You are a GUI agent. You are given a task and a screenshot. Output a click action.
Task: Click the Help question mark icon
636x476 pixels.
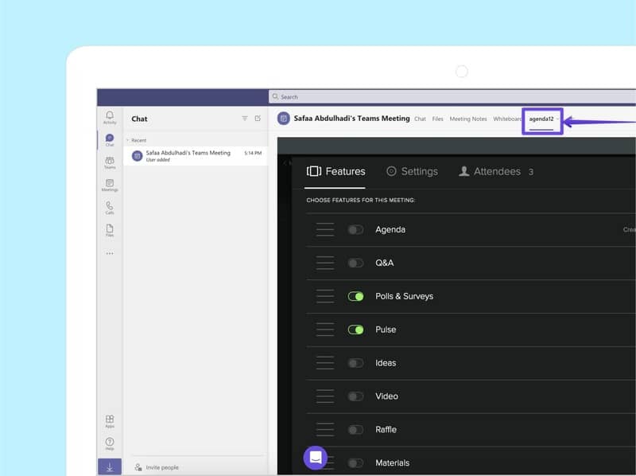click(110, 443)
